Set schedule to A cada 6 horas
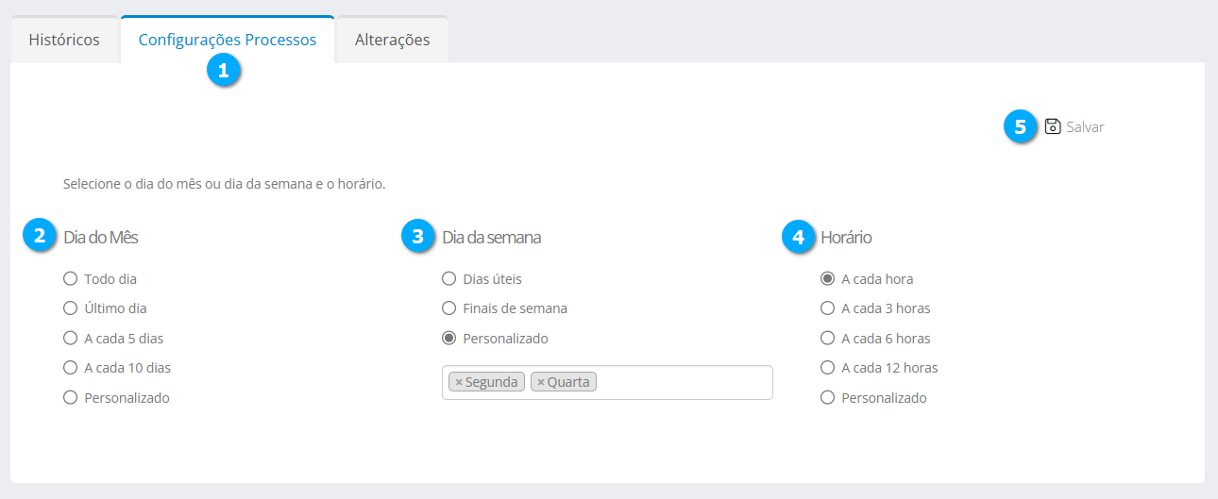The image size is (1218, 499). pos(828,339)
